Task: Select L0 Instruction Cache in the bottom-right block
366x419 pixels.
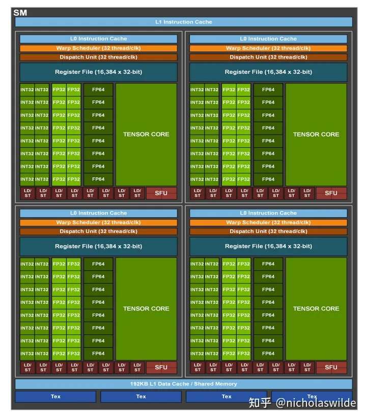Action: coord(268,213)
